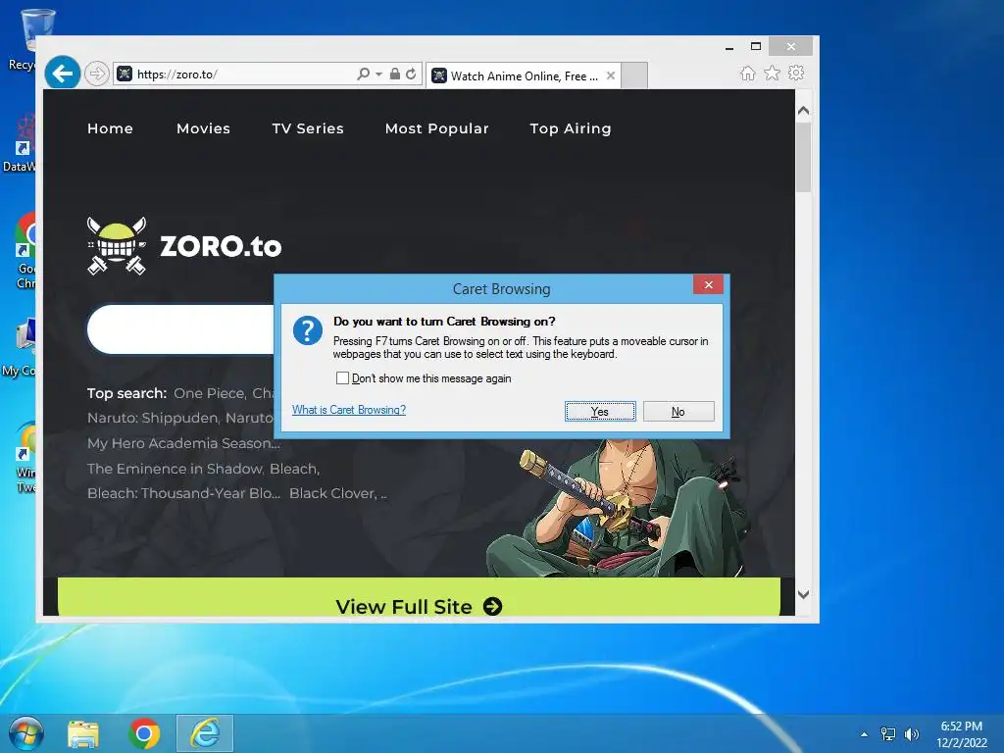This screenshot has height=753, width=1004.
Task: Show hidden tray icons arrow
Action: [865, 734]
